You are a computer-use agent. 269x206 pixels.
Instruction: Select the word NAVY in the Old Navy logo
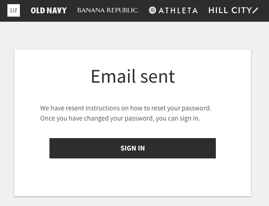(x=56, y=11)
